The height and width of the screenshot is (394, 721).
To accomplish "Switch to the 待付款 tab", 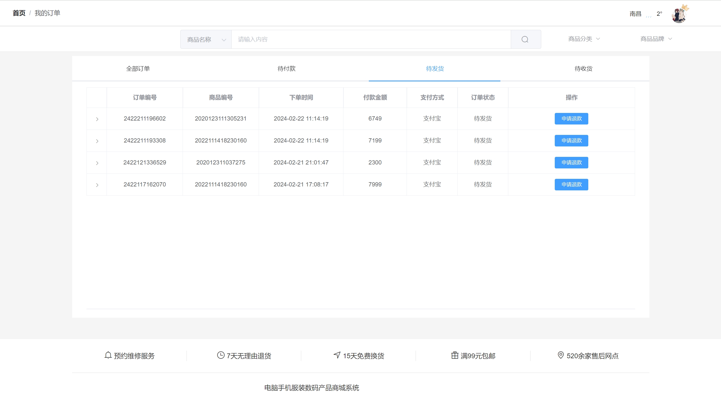I will coord(286,69).
